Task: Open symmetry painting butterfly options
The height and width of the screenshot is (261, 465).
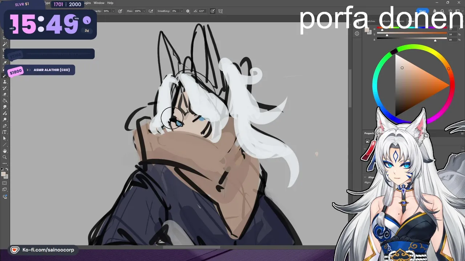Action: pyautogui.click(x=221, y=11)
